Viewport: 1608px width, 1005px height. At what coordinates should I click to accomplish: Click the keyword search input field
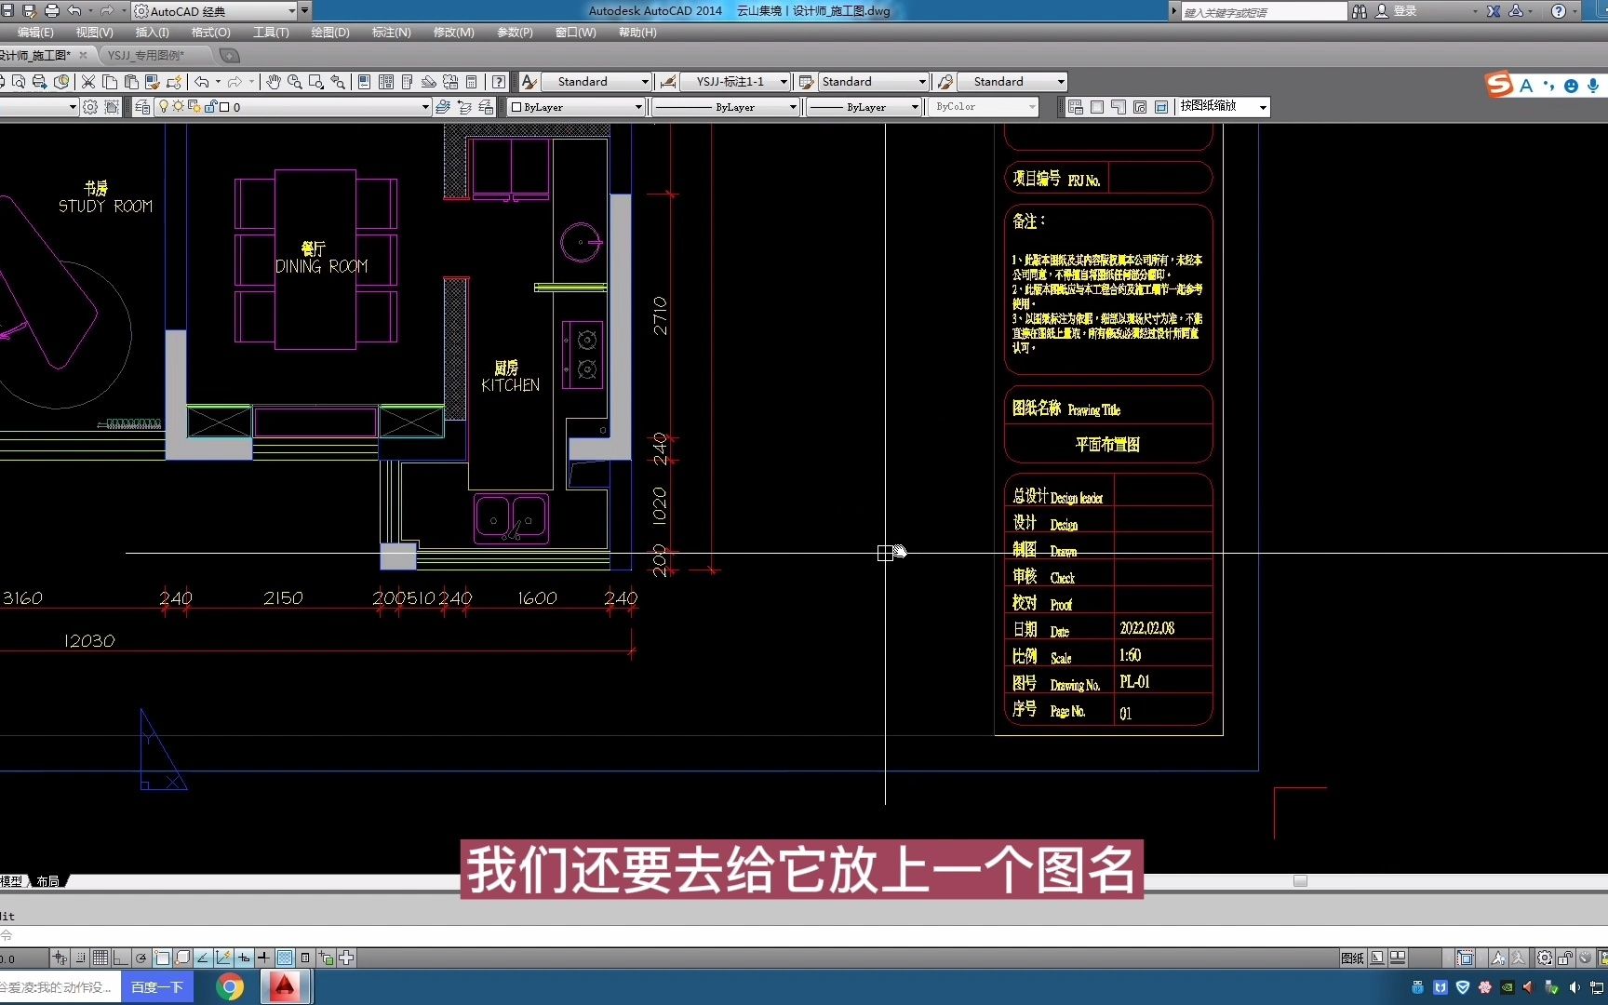point(1263,11)
